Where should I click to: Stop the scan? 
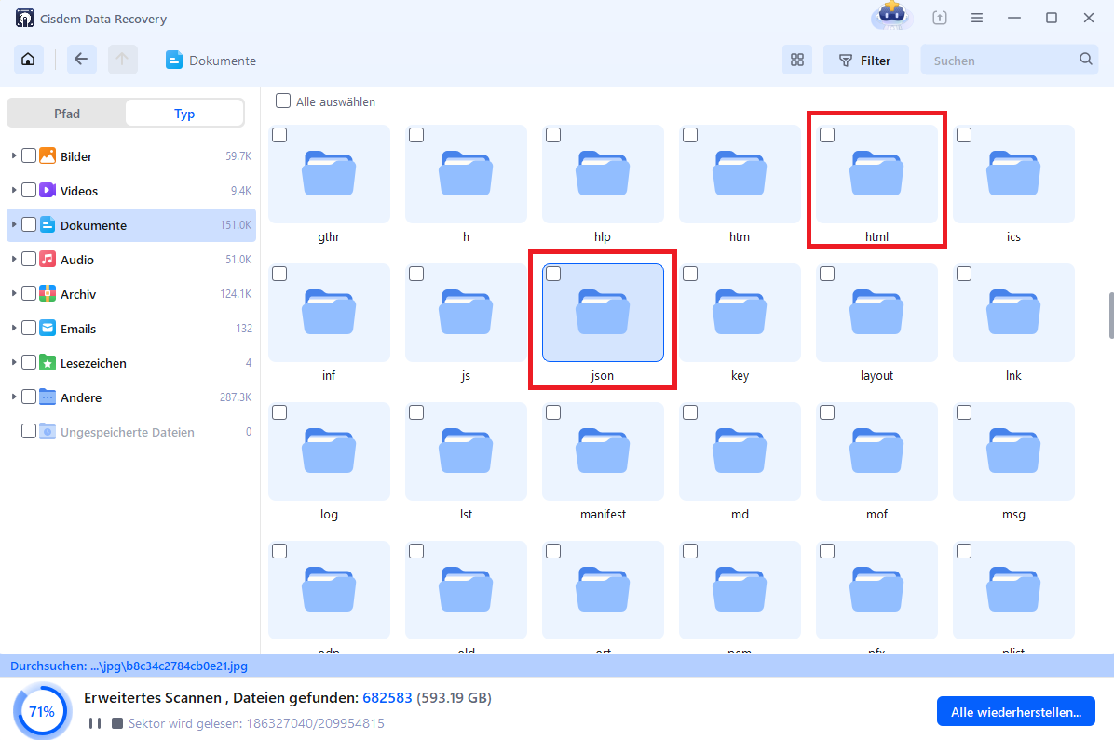117,723
